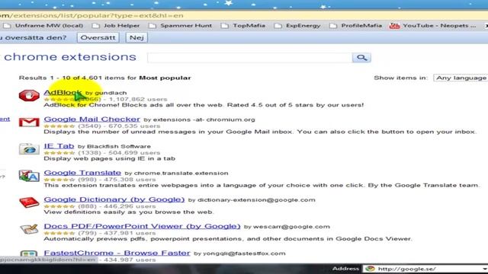Click the AdBlock red stop-hand icon
Viewport: 488px width, 274px height.
point(29,95)
